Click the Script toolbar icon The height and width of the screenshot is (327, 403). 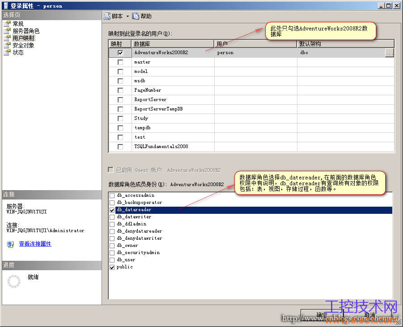click(107, 16)
